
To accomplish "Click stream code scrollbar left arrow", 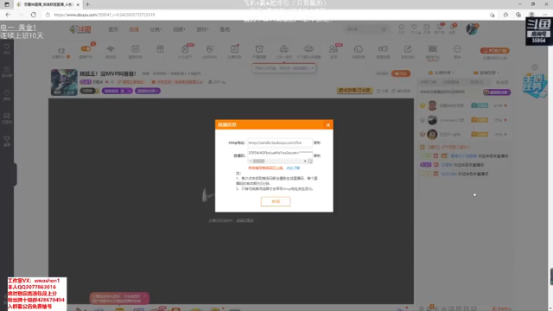I will (251, 162).
